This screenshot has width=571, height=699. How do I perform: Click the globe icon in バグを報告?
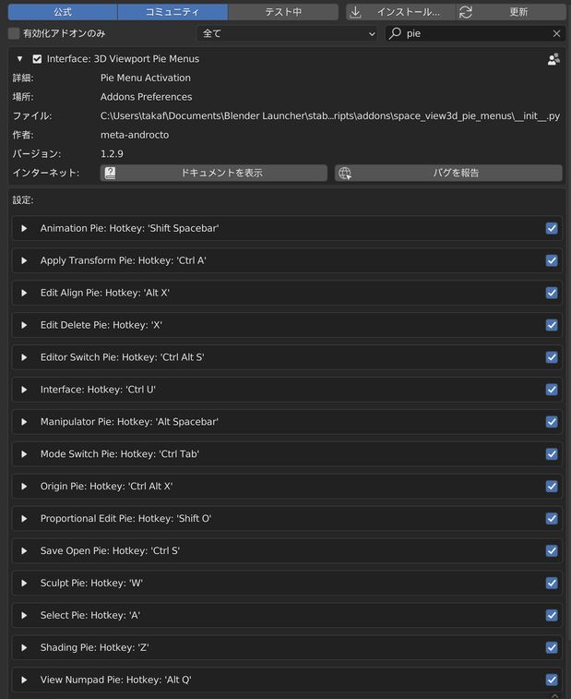point(345,173)
